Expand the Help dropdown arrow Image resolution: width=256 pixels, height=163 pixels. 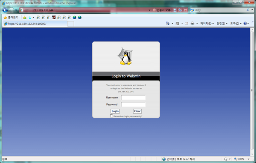tap(248, 24)
